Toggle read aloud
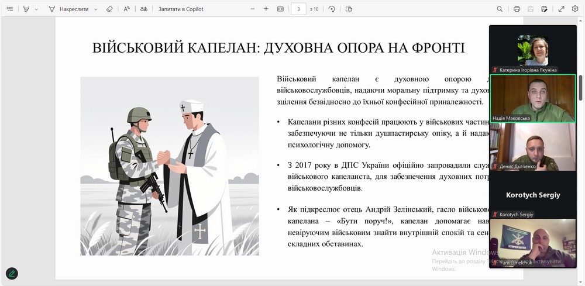Image resolution: width=585 pixels, height=286 pixels. click(128, 9)
